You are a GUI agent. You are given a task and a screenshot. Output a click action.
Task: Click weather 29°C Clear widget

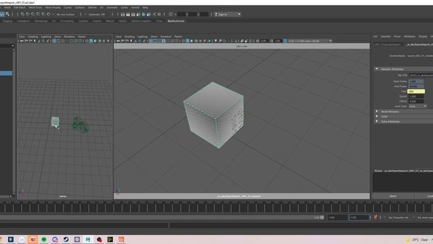tap(418, 240)
